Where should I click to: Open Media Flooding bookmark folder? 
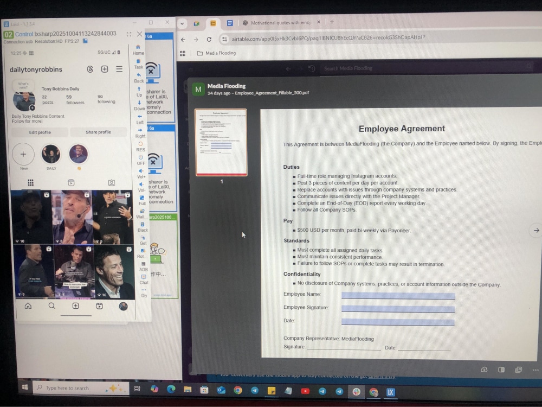[x=216, y=53]
